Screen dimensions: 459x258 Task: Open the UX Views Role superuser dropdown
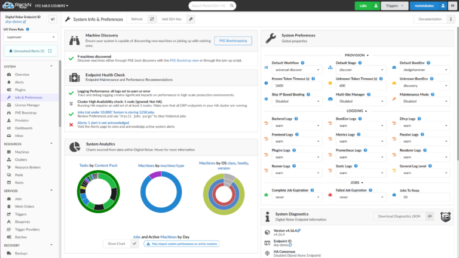tap(29, 37)
